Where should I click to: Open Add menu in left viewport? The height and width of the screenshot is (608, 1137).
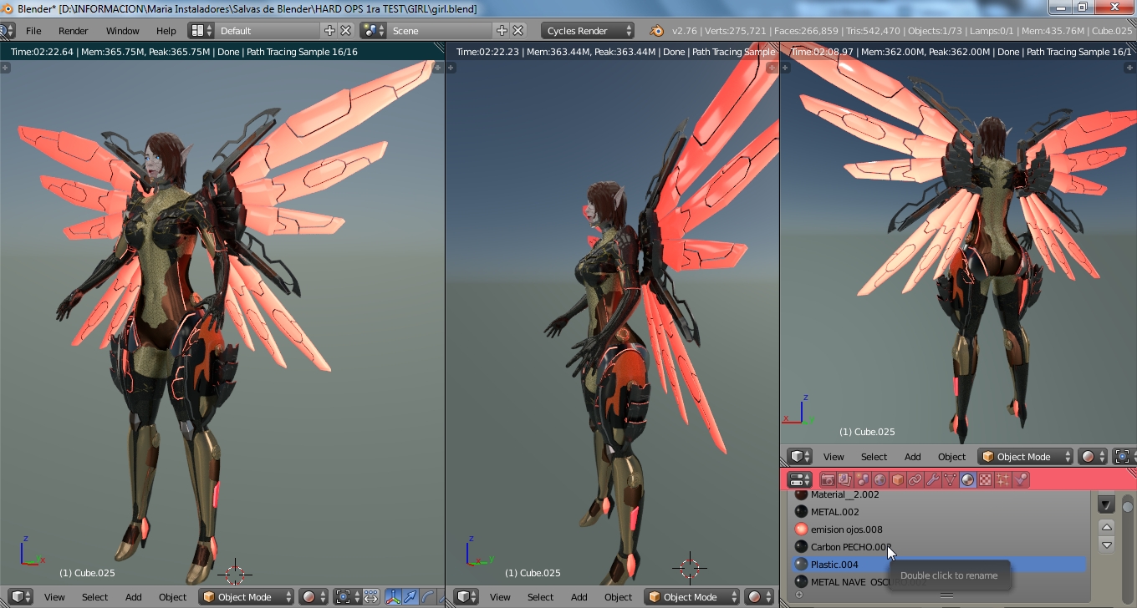134,597
